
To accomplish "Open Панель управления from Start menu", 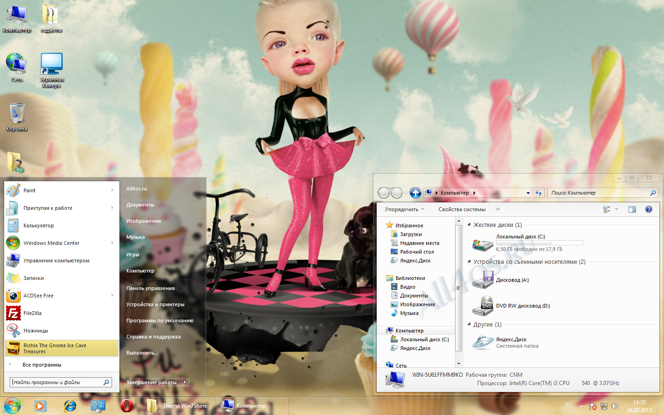I will [x=150, y=288].
